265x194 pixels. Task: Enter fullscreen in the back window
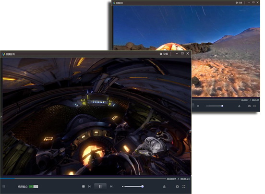coord(254,106)
